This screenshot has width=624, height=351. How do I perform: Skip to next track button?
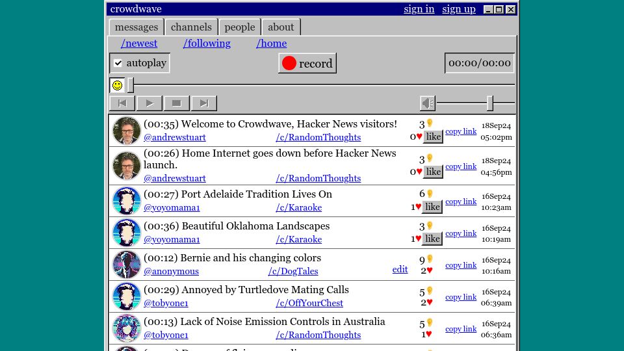point(203,103)
